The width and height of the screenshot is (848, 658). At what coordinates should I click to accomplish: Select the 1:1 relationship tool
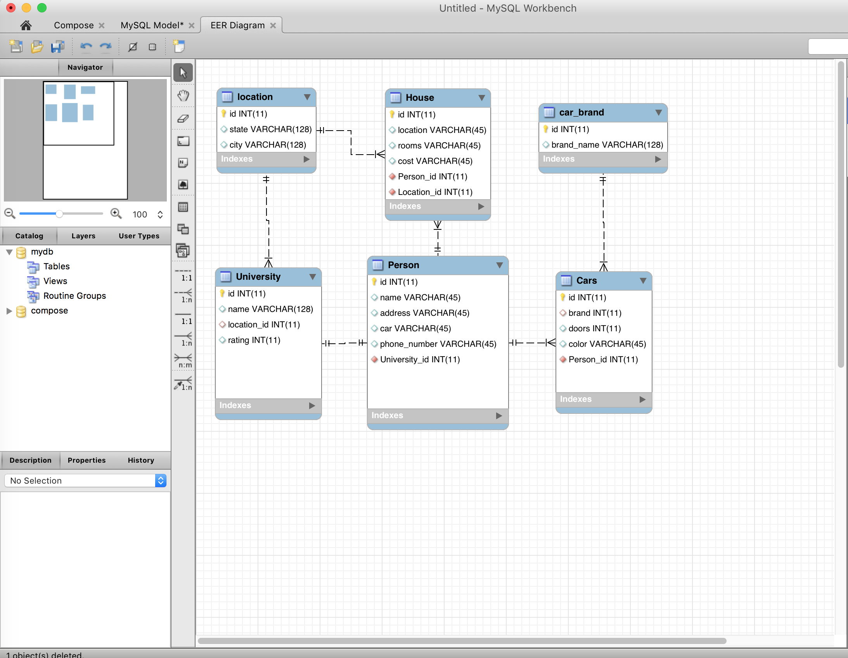click(183, 279)
